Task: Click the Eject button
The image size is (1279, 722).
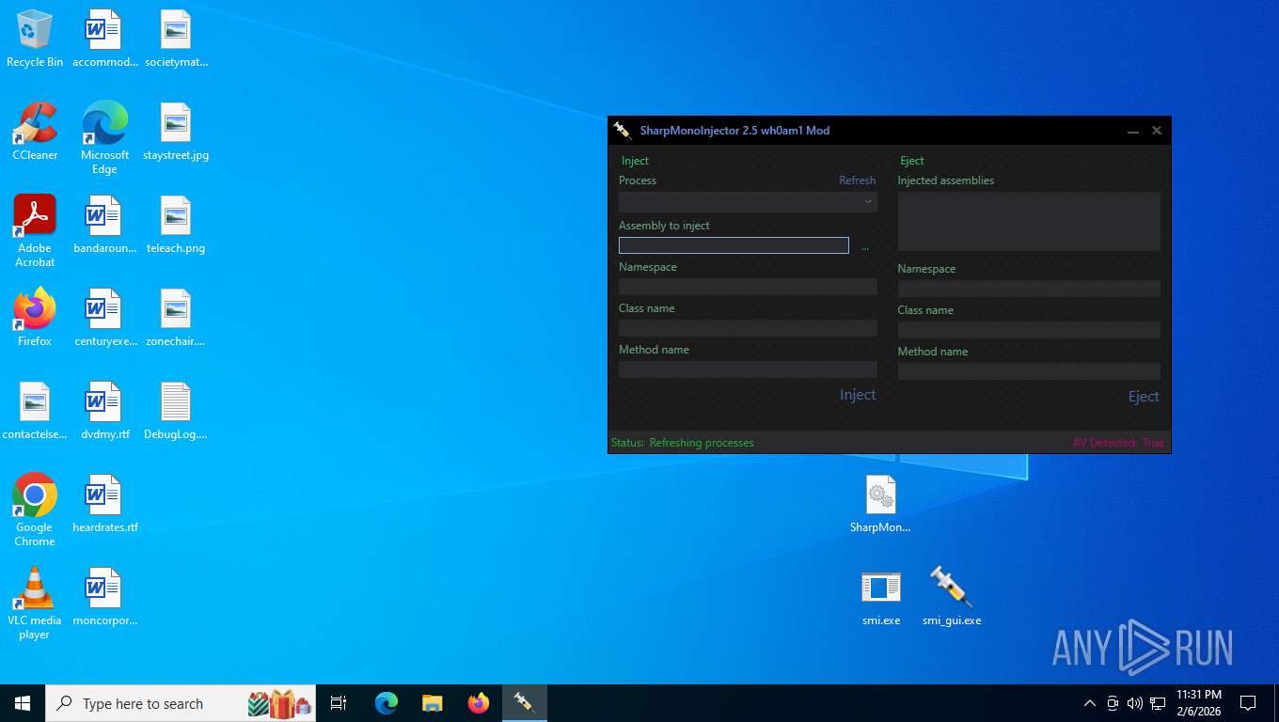Action: pos(1144,397)
